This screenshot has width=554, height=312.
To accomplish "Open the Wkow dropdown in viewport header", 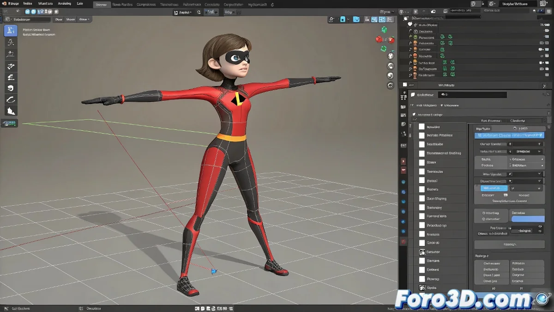I will pyautogui.click(x=84, y=19).
